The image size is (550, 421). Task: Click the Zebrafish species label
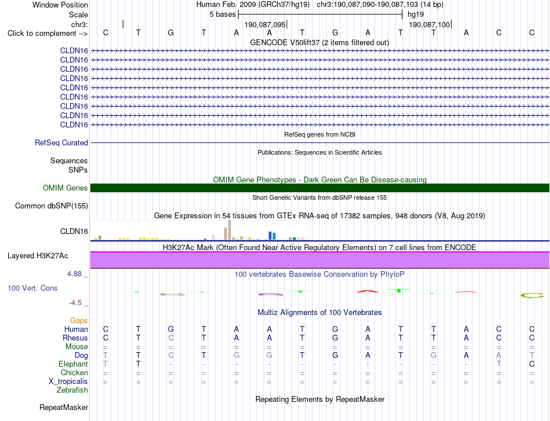point(72,390)
